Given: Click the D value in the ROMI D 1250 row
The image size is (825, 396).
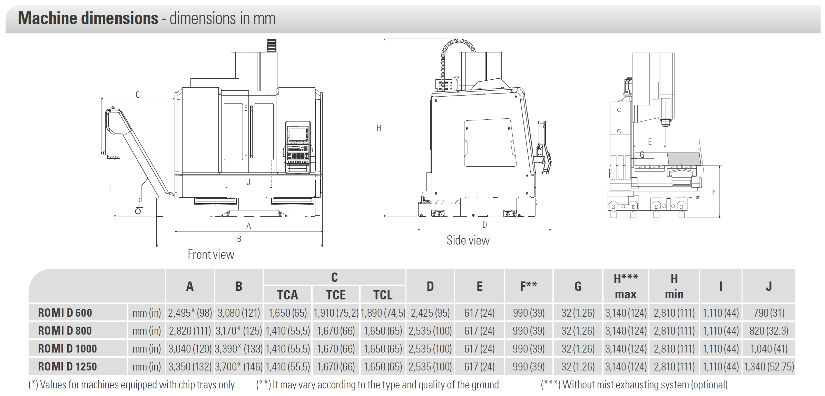Looking at the screenshot, I should pyautogui.click(x=430, y=367).
